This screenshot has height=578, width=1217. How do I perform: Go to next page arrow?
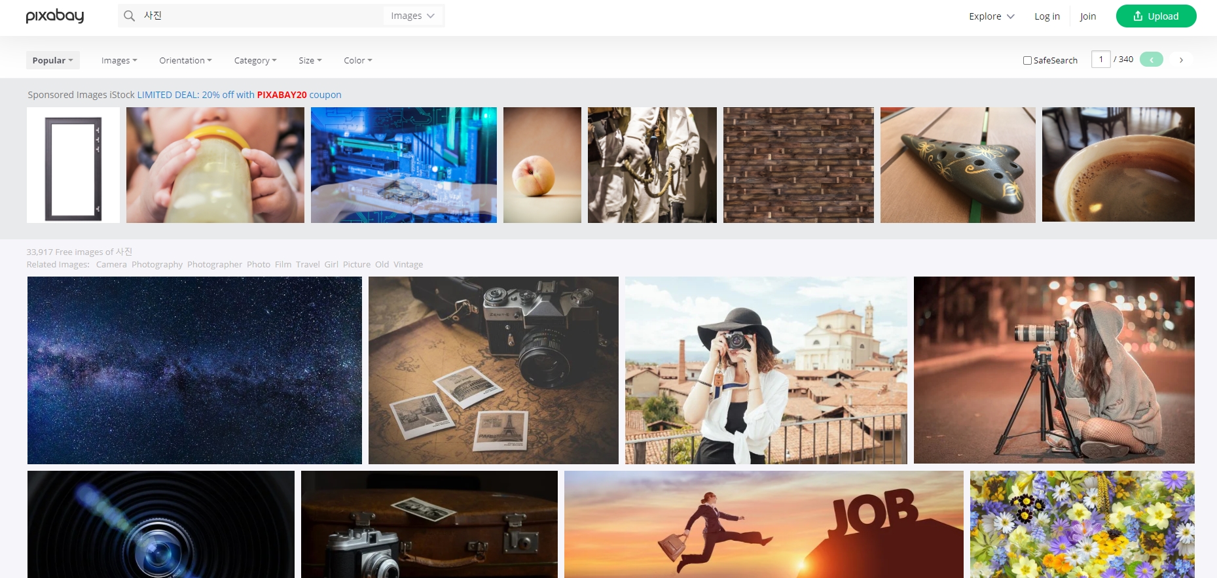tap(1181, 59)
